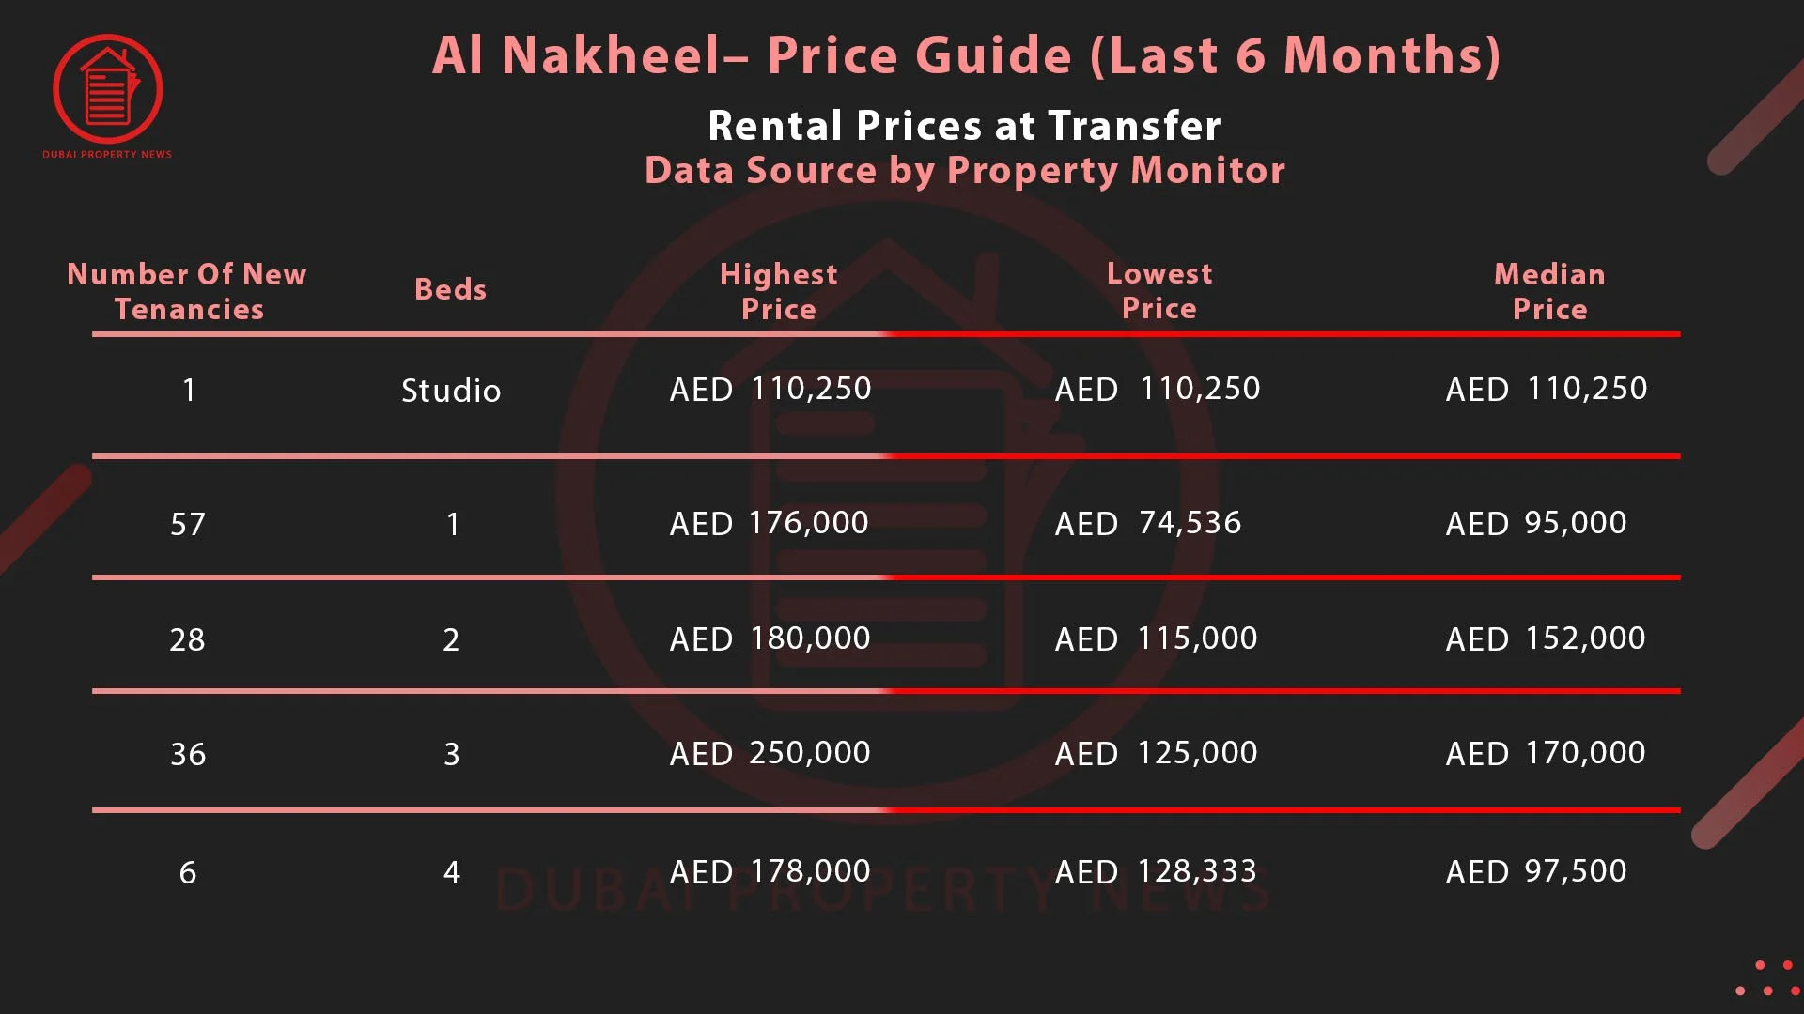The width and height of the screenshot is (1804, 1014).
Task: Select the 36 new tenancies cell
Action: (x=188, y=754)
